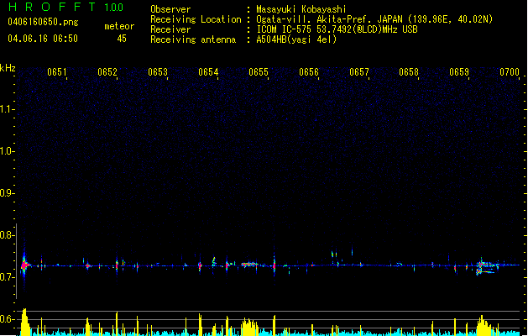Click the date stamp 04.06.16 06:50
The image size is (528, 336).
point(43,39)
